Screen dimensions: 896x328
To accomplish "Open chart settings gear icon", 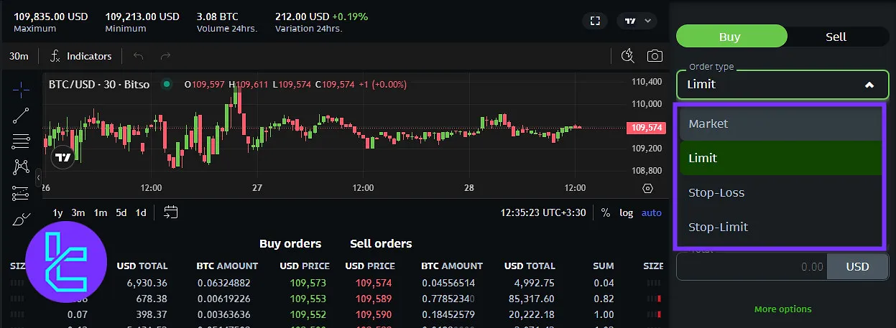I will pyautogui.click(x=647, y=188).
